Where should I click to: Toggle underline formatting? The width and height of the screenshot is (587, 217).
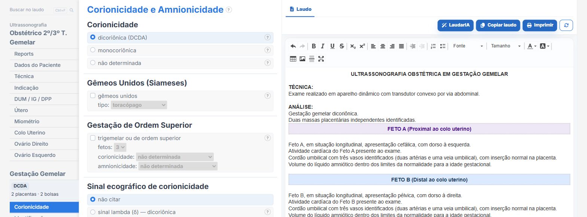click(x=332, y=46)
